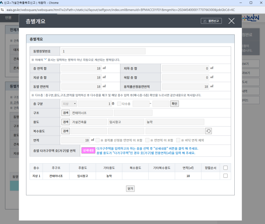The height and width of the screenshot is (224, 265).
Task: Click the site settings icon in address bar
Action: [x=2, y=10]
